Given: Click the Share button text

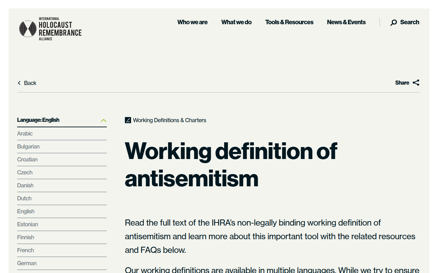Looking at the screenshot, I should pyautogui.click(x=402, y=83).
